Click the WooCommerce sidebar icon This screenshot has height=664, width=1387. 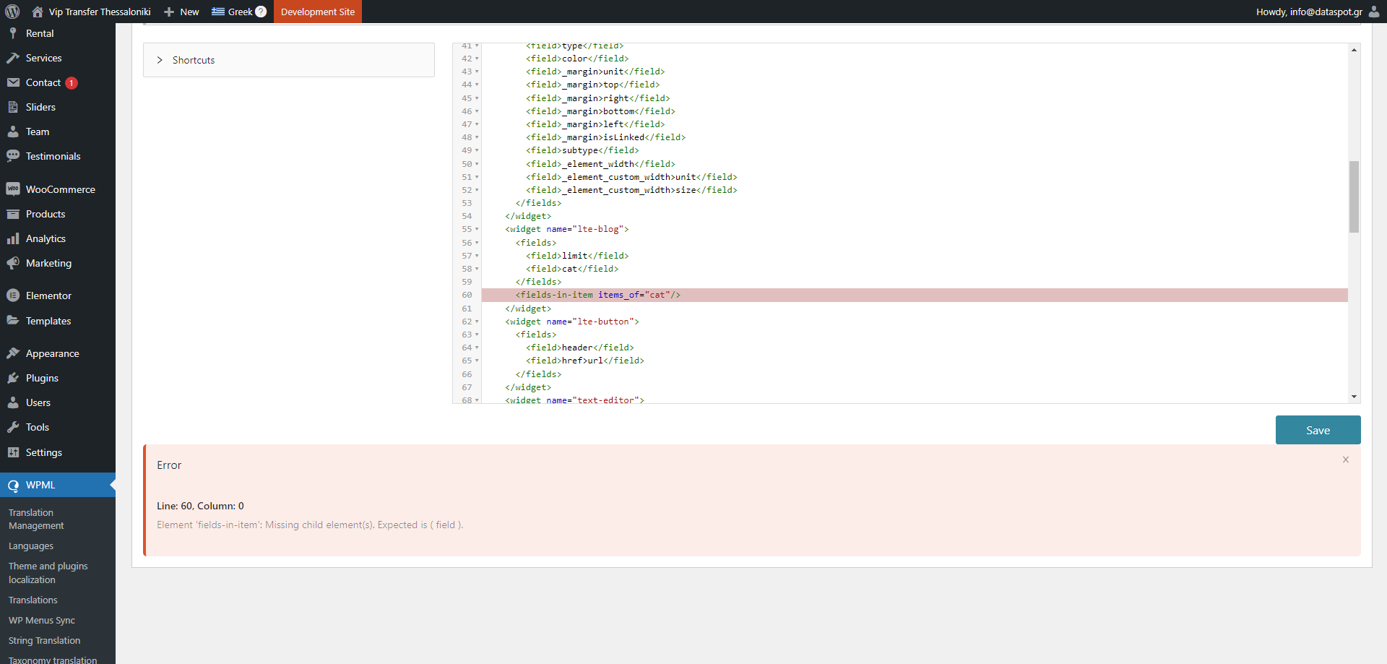pyautogui.click(x=13, y=189)
